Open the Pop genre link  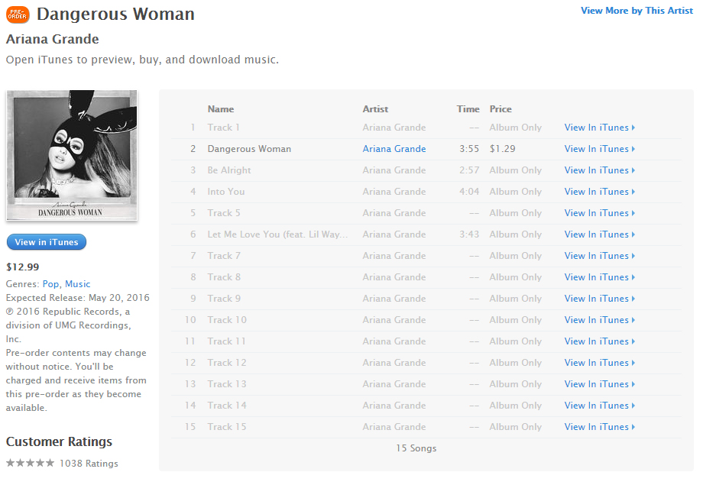(50, 283)
